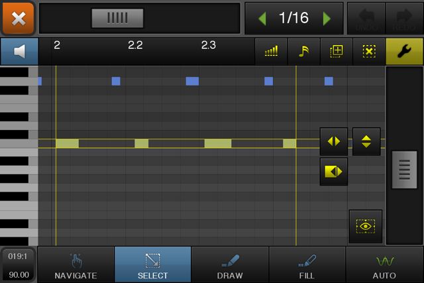424x283 pixels.
Task: Click the 019:1 position and tempo display
Action: pos(19,265)
